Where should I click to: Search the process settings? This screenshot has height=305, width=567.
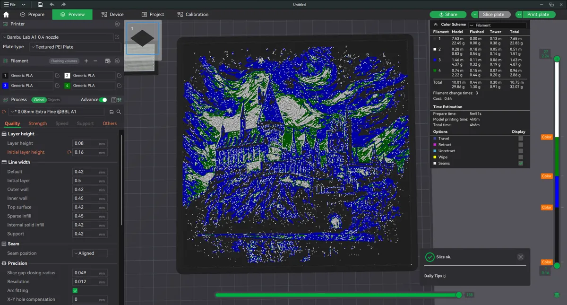[x=119, y=112]
